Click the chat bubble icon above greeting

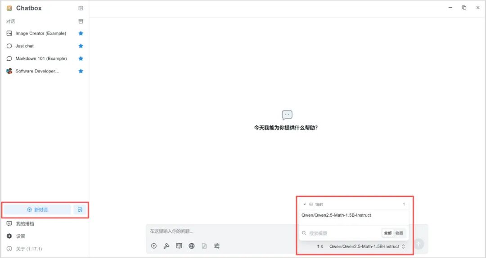click(x=287, y=115)
